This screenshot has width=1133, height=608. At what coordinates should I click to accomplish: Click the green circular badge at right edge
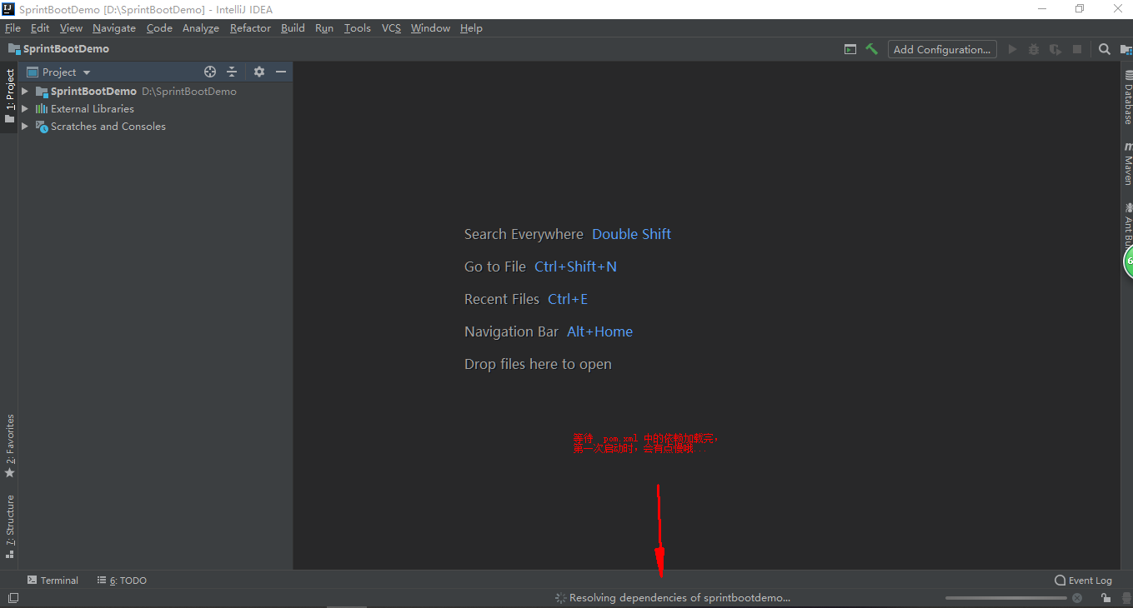point(1128,262)
